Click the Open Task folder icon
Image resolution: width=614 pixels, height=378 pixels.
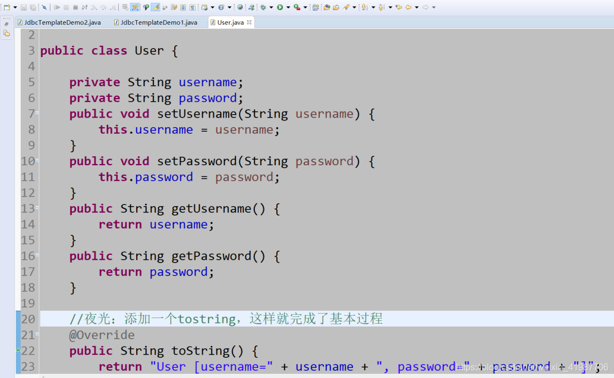(x=336, y=7)
